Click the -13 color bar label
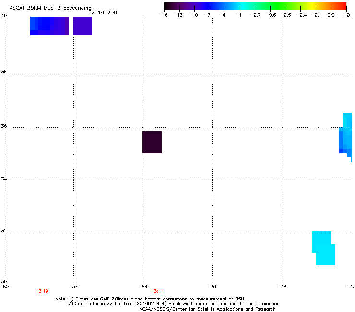The width and height of the screenshot is (355, 312). (178, 15)
